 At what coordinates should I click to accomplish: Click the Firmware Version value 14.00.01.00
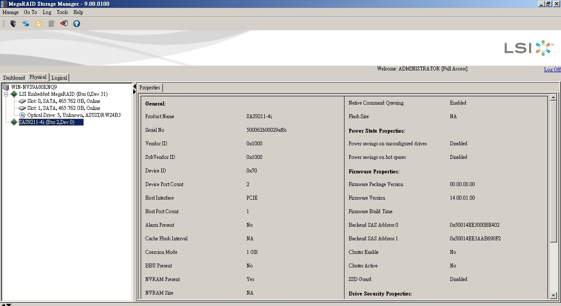click(x=462, y=198)
